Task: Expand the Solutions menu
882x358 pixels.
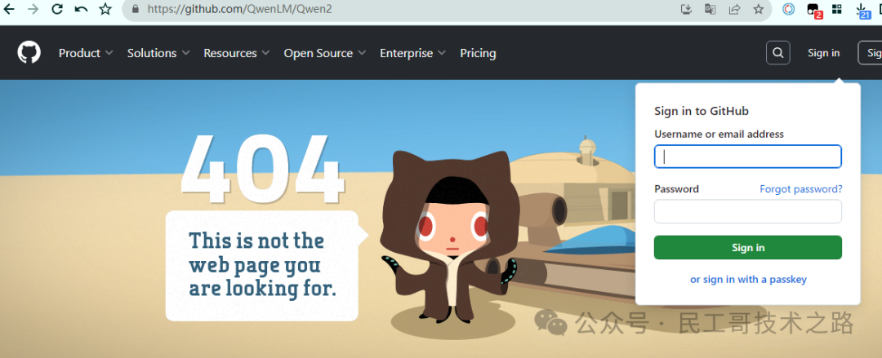Action: 158,53
